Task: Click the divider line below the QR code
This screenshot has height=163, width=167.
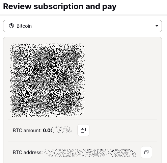Action: pyautogui.click(x=82, y=119)
